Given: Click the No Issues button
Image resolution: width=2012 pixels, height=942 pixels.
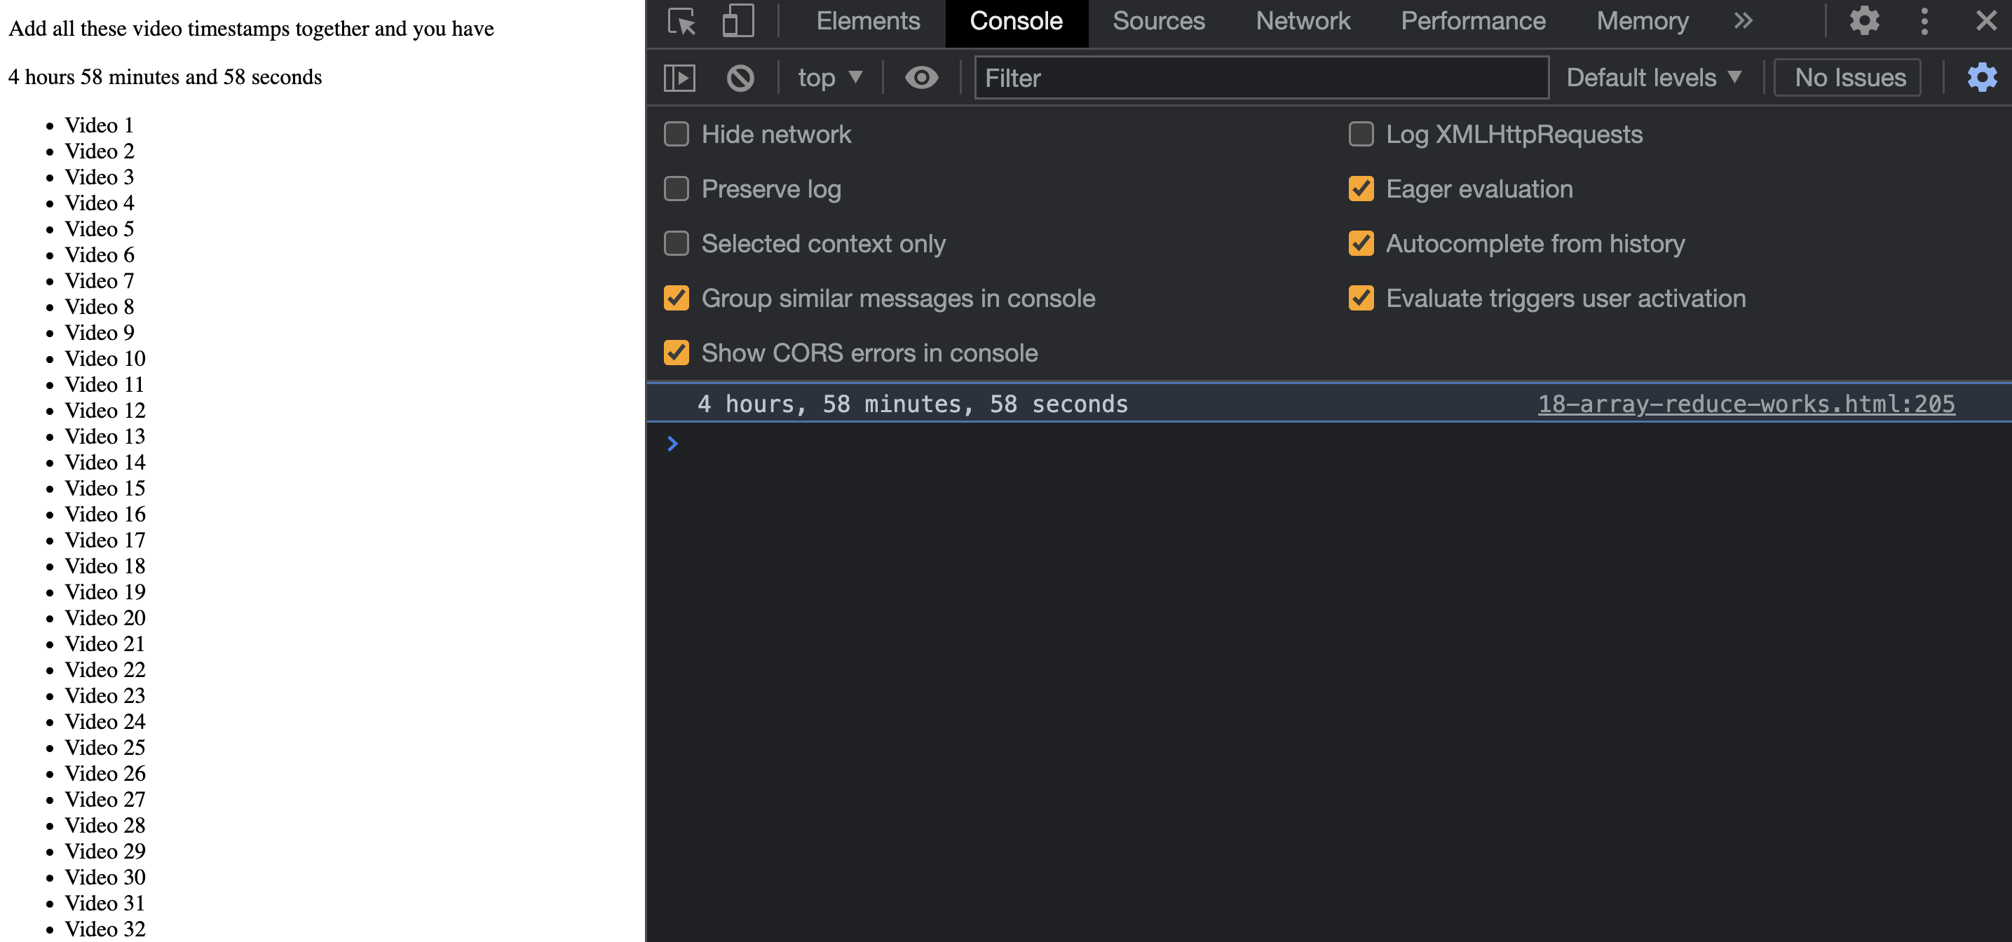Looking at the screenshot, I should pos(1847,77).
